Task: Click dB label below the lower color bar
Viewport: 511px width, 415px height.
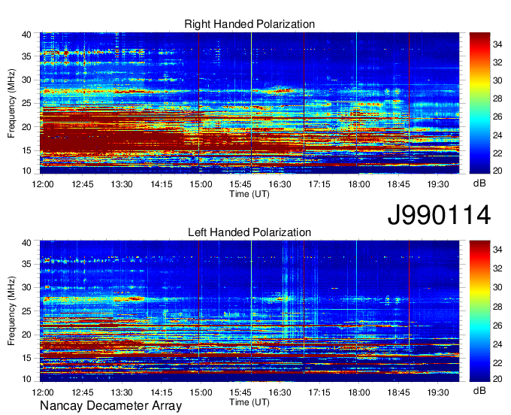Action: [x=479, y=390]
